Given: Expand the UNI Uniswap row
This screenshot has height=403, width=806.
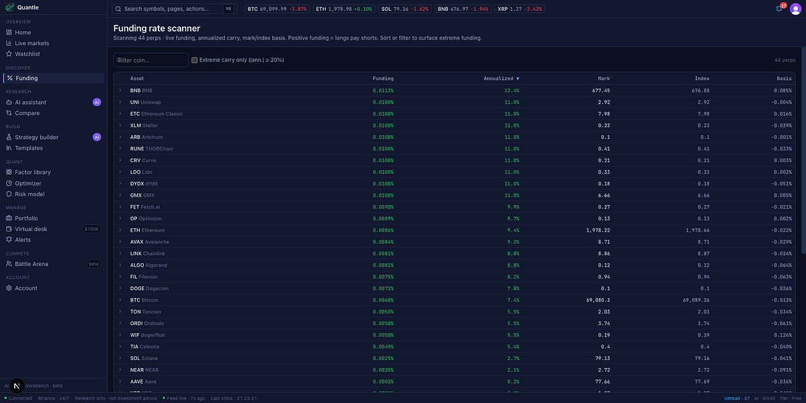Looking at the screenshot, I should pos(120,102).
